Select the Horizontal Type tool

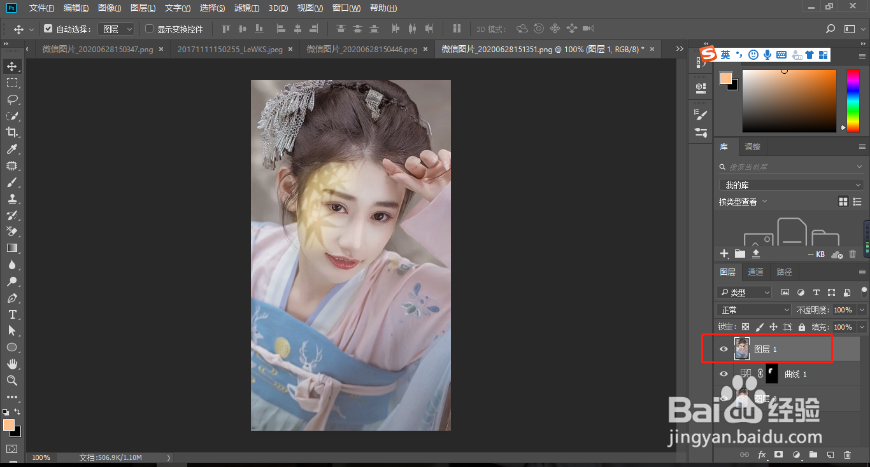(12, 314)
